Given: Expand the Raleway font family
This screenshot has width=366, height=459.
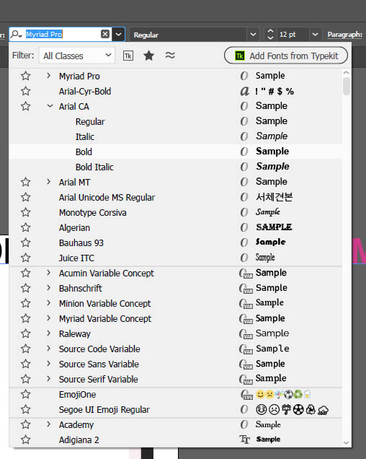Looking at the screenshot, I should coord(48,333).
